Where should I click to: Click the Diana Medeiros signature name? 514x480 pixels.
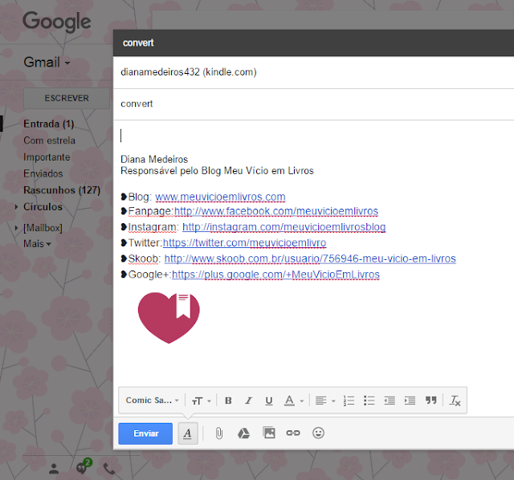154,159
